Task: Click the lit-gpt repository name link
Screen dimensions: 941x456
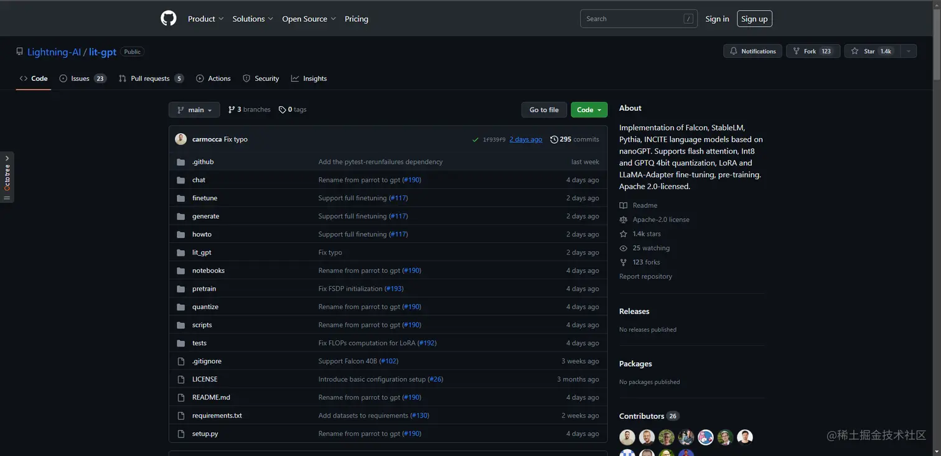Action: point(103,52)
